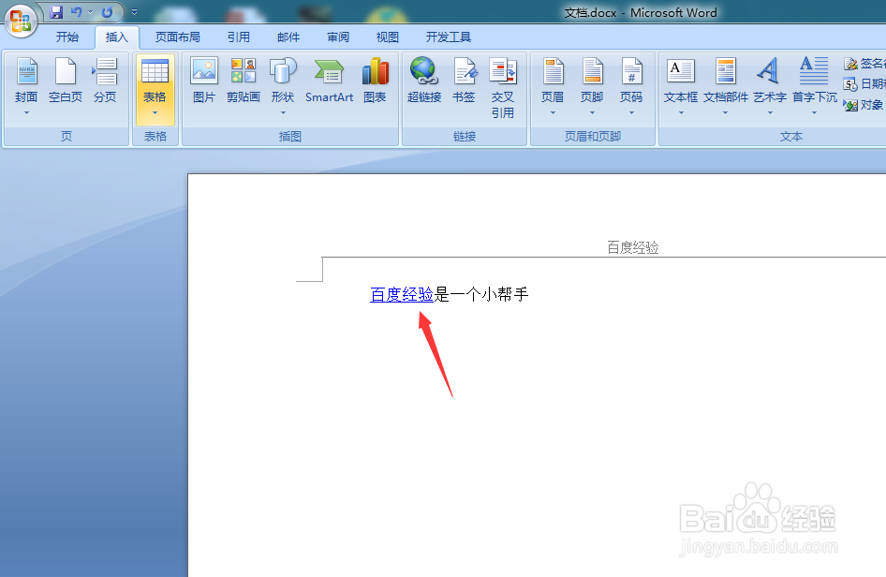
Task: Insert a chart with 图表
Action: 376,81
